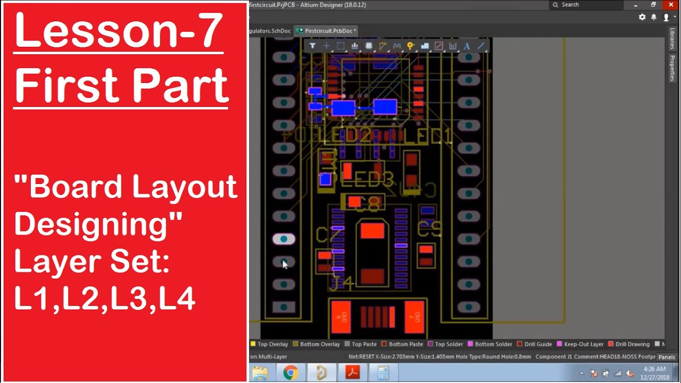Pick the place line tool icon
The image size is (681, 383).
pyautogui.click(x=480, y=46)
